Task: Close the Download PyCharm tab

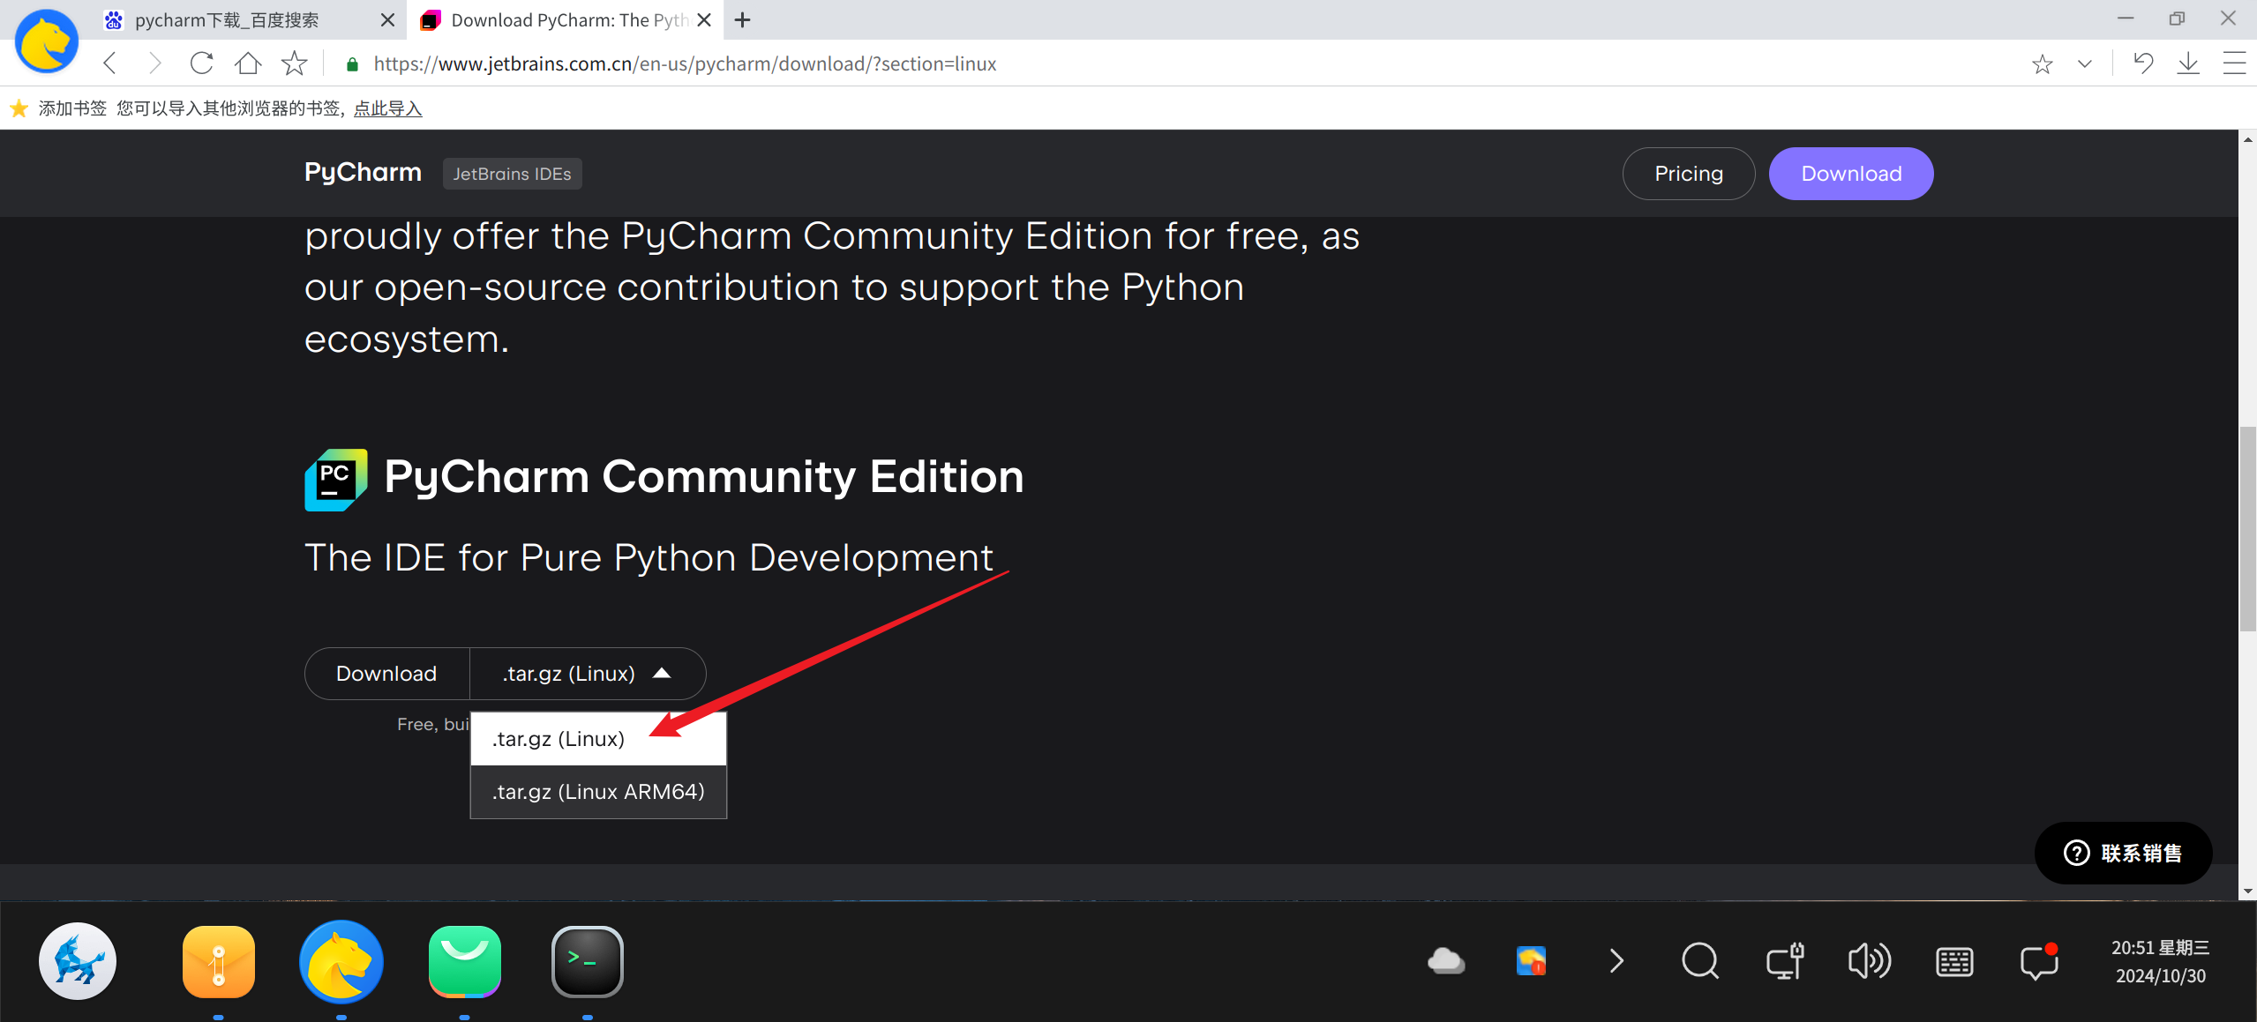Action: (704, 19)
